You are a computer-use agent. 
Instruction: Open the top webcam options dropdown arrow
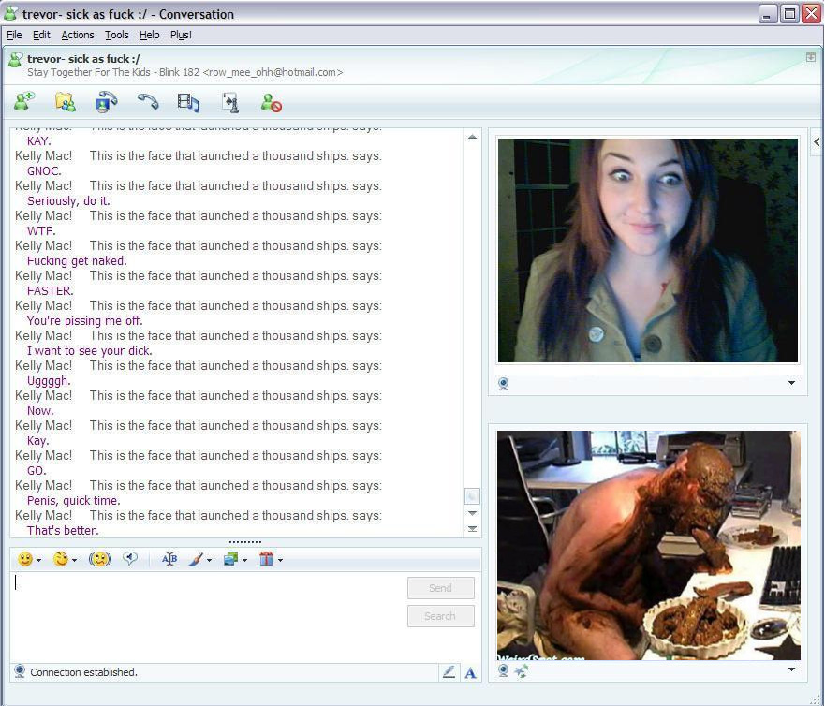(x=791, y=383)
